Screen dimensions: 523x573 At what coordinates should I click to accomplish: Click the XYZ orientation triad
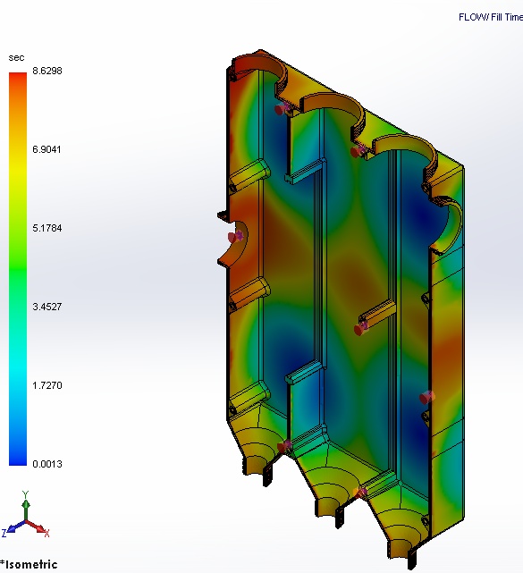coord(26,515)
